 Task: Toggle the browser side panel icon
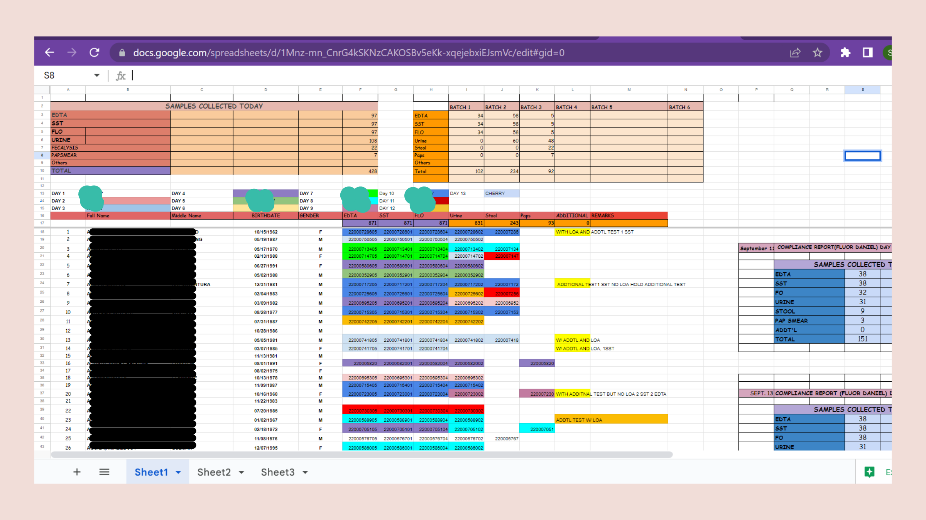click(868, 53)
